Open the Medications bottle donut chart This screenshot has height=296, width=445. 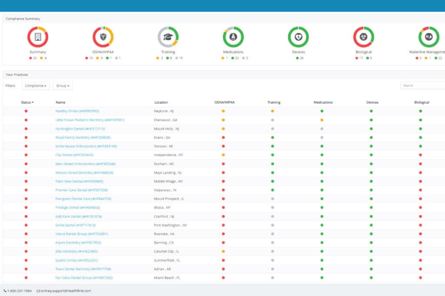point(233,37)
